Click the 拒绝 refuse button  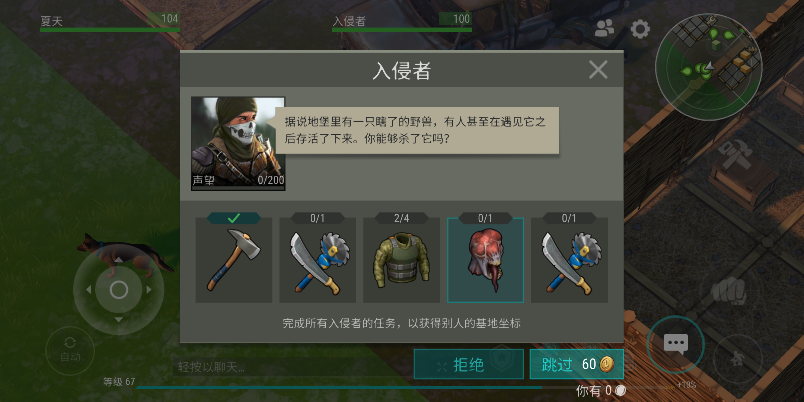point(469,364)
